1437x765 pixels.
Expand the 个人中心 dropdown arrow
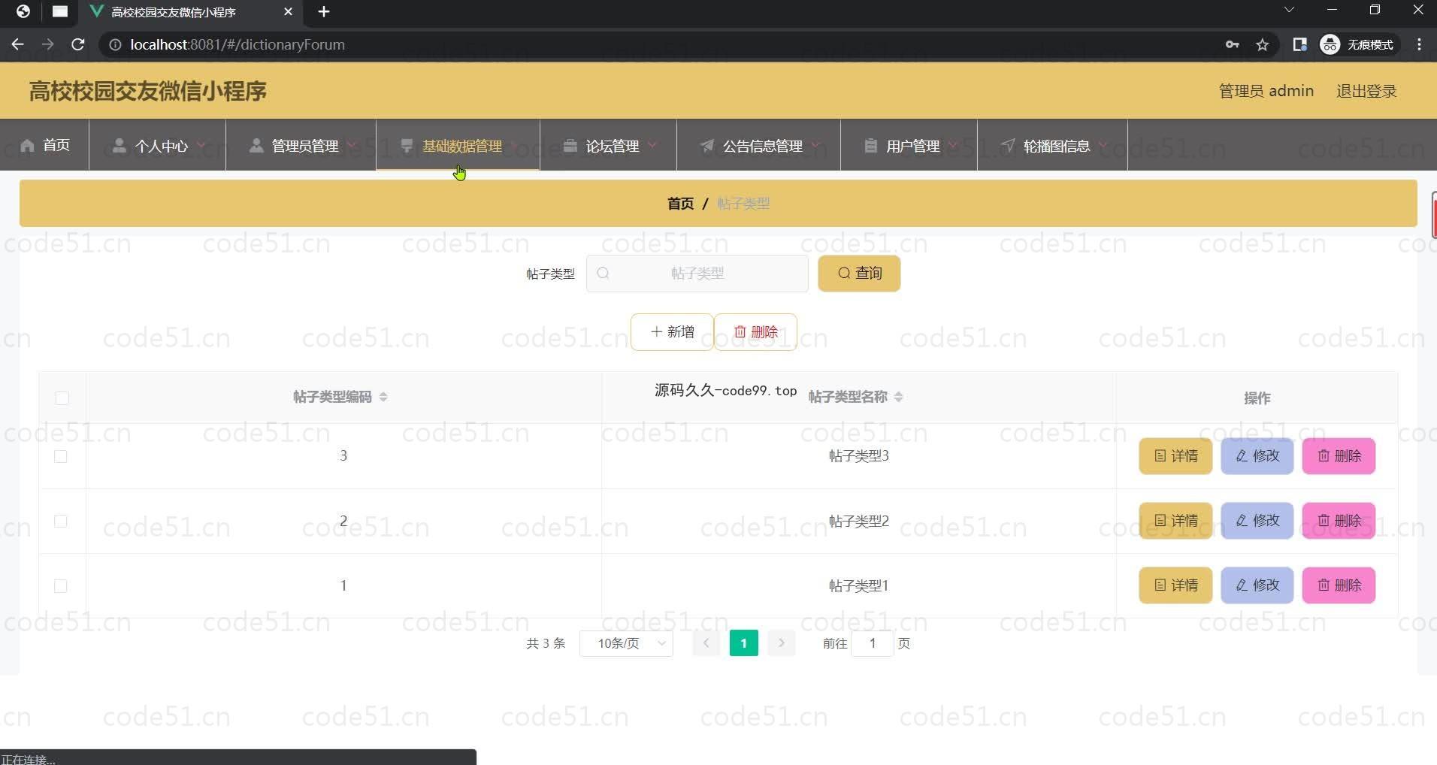coord(201,144)
